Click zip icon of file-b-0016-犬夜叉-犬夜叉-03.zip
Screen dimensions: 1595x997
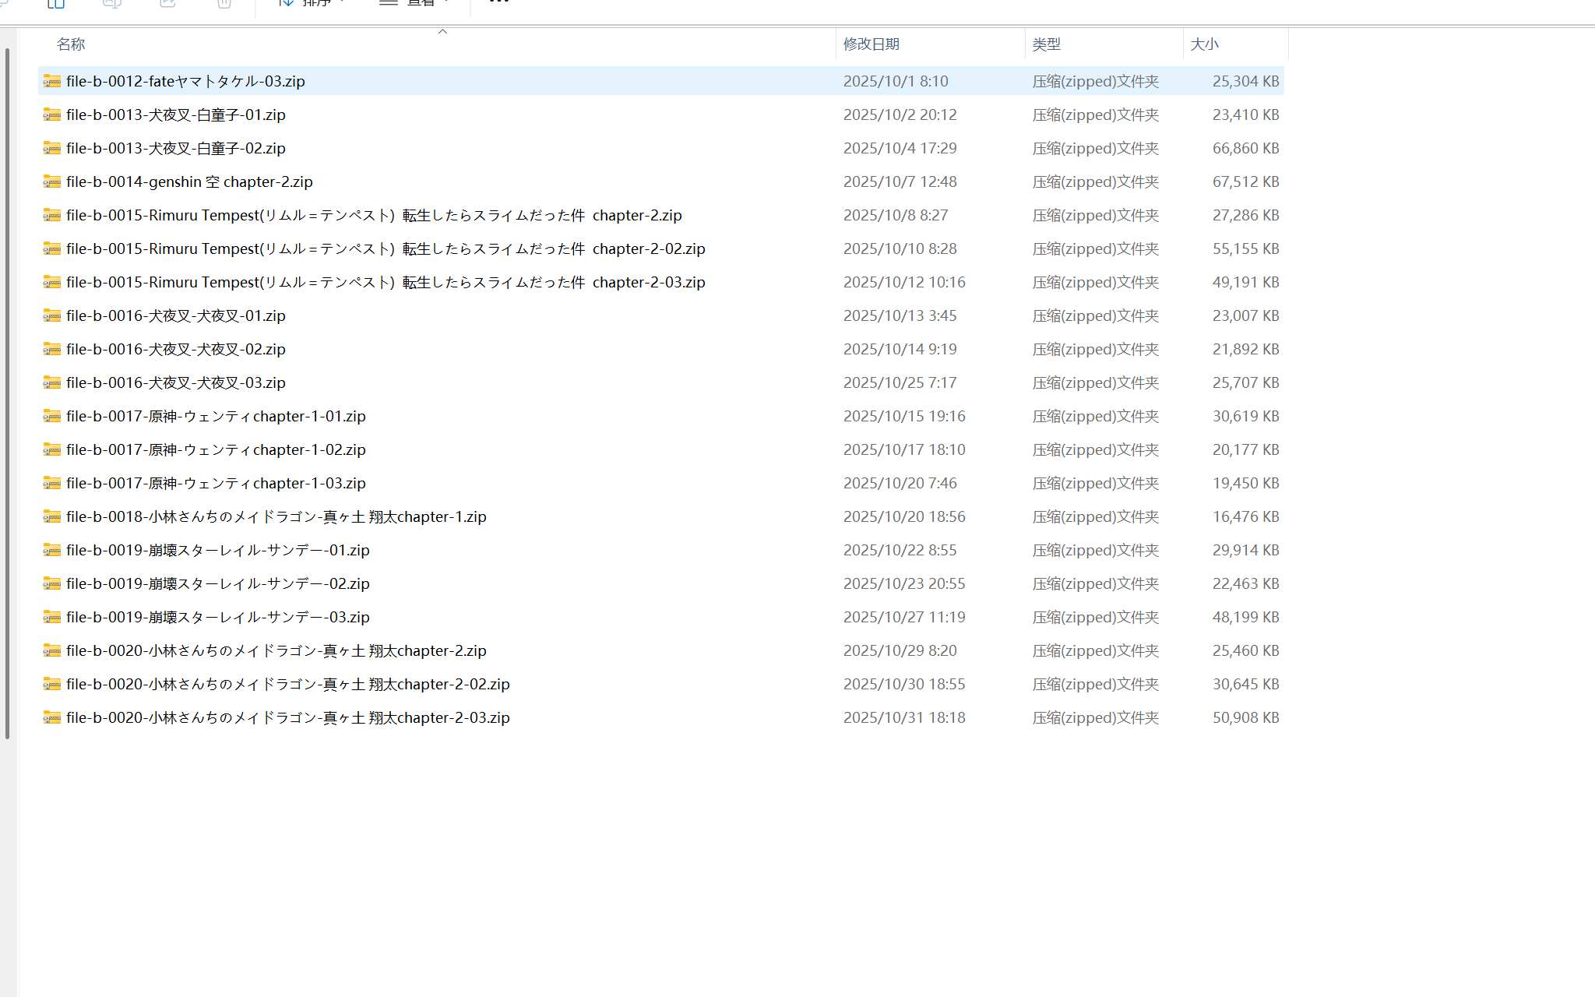point(52,382)
